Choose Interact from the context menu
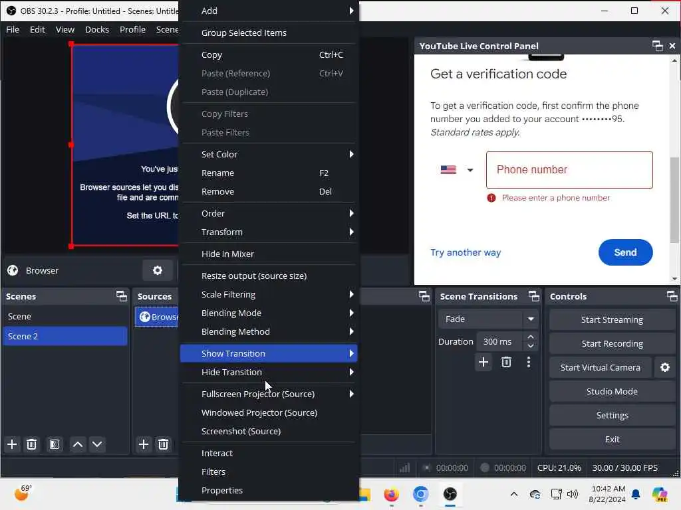 [x=269, y=453]
